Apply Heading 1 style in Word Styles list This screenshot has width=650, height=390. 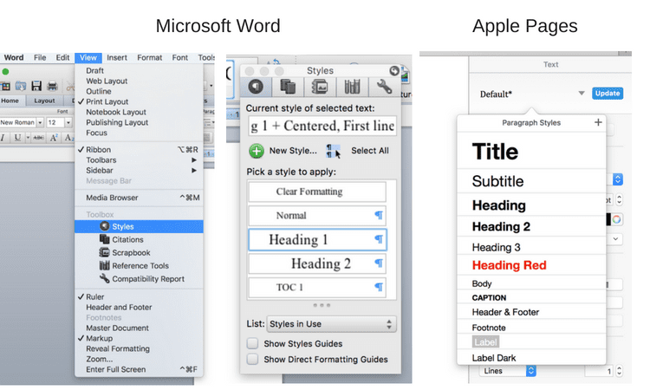coord(317,239)
